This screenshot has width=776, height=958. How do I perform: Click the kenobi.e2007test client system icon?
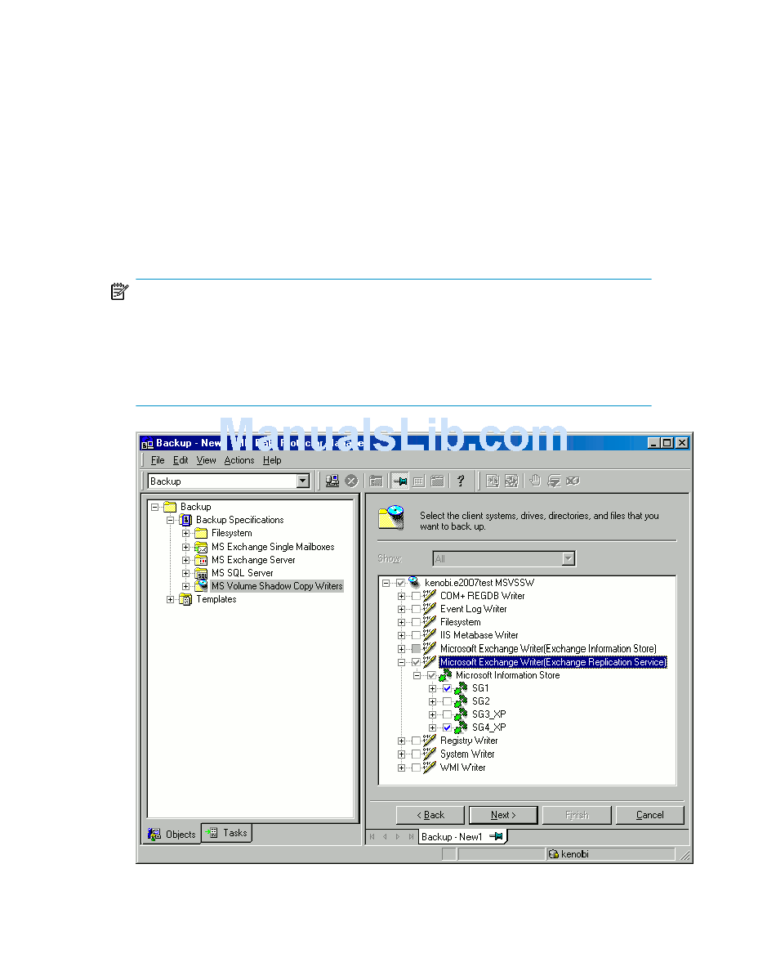click(414, 582)
